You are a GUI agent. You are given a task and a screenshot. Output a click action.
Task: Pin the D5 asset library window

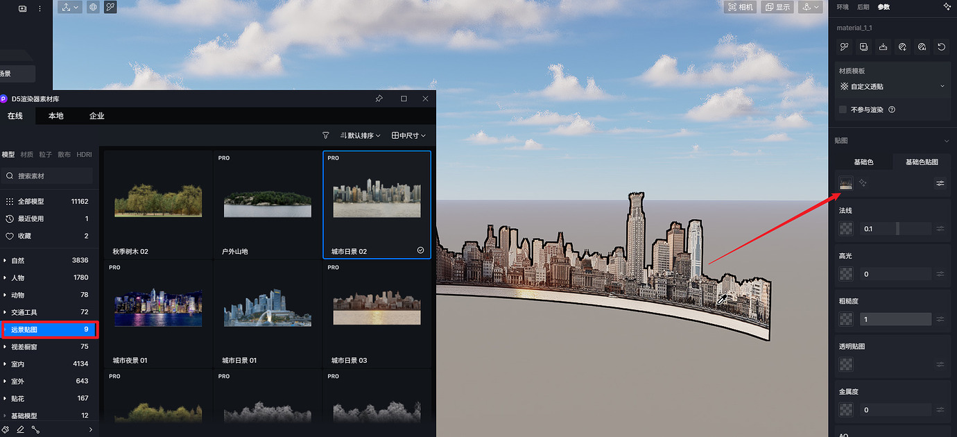click(379, 99)
